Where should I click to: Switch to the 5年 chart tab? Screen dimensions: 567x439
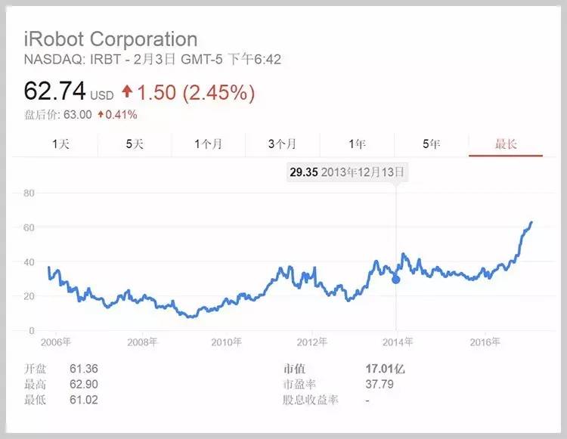point(431,144)
